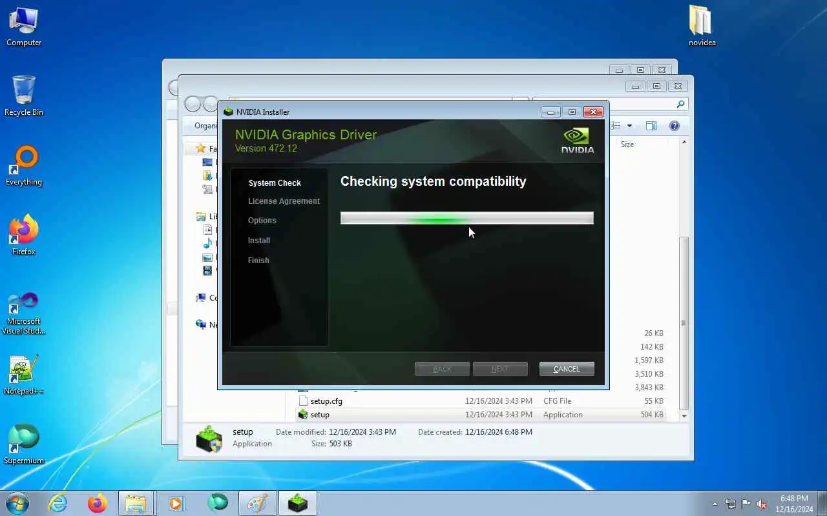Click the greyed NEXT button in installer
827x516 pixels.
coord(500,369)
